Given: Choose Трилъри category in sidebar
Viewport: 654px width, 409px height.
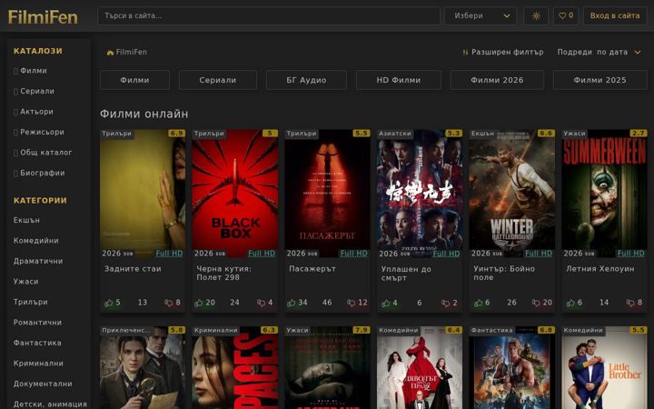Looking at the screenshot, I should click(x=31, y=302).
